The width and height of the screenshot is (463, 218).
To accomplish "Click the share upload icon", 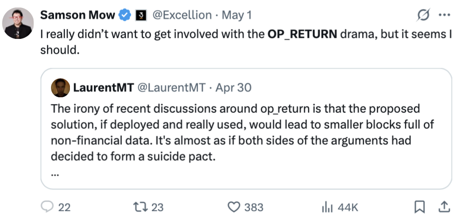I will [443, 206].
